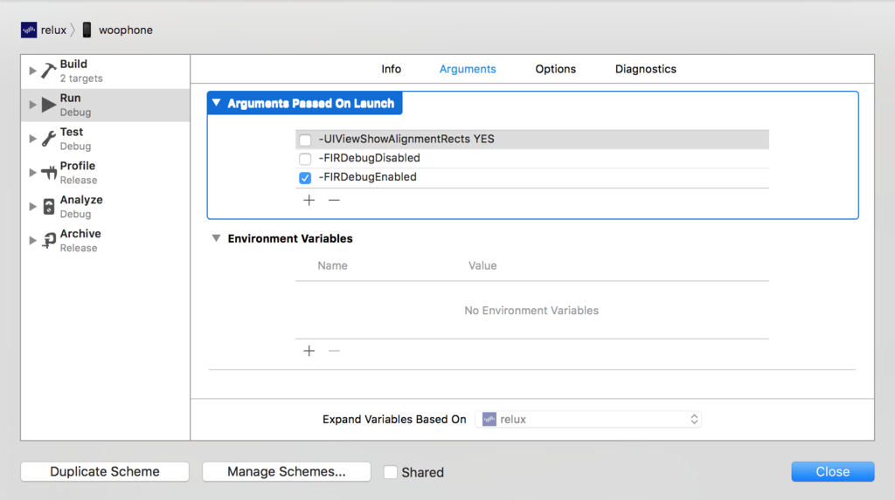
Task: Select -FIRDebugDisabled argument text
Action: [x=370, y=158]
